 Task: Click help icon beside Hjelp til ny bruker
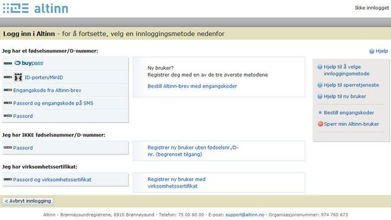320,97
